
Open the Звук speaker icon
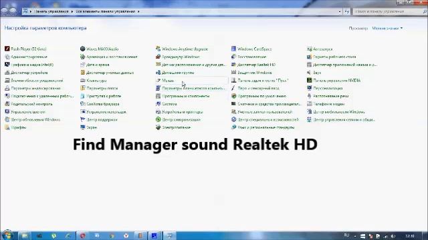click(309, 73)
